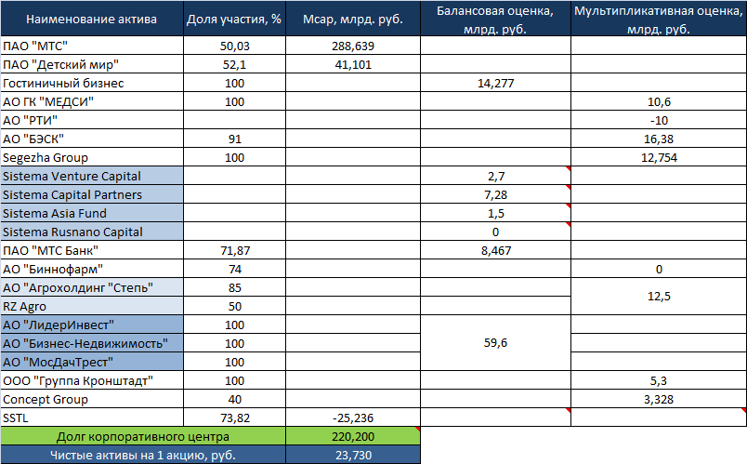Screen dimensions: 747x464
Task: Select the "Мсар, млрд. руб." header cell
Action: 352,19
